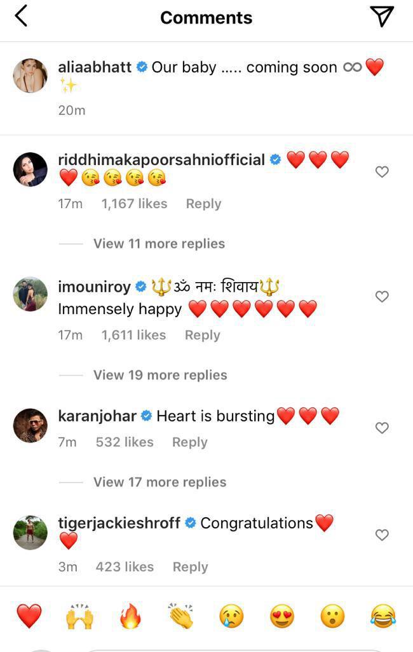Like riddhimakapoorsahniofficial's comment

coord(382,172)
